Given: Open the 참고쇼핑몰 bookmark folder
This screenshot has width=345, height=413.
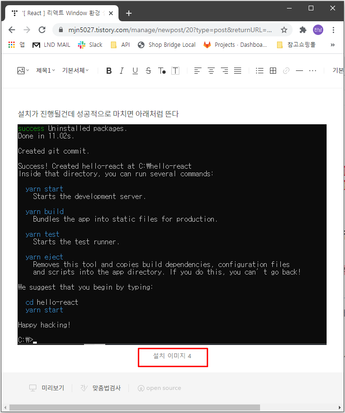Looking at the screenshot, I should click(296, 45).
